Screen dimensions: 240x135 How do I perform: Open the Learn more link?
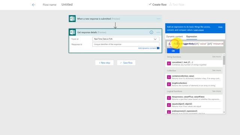[x=198, y=30]
